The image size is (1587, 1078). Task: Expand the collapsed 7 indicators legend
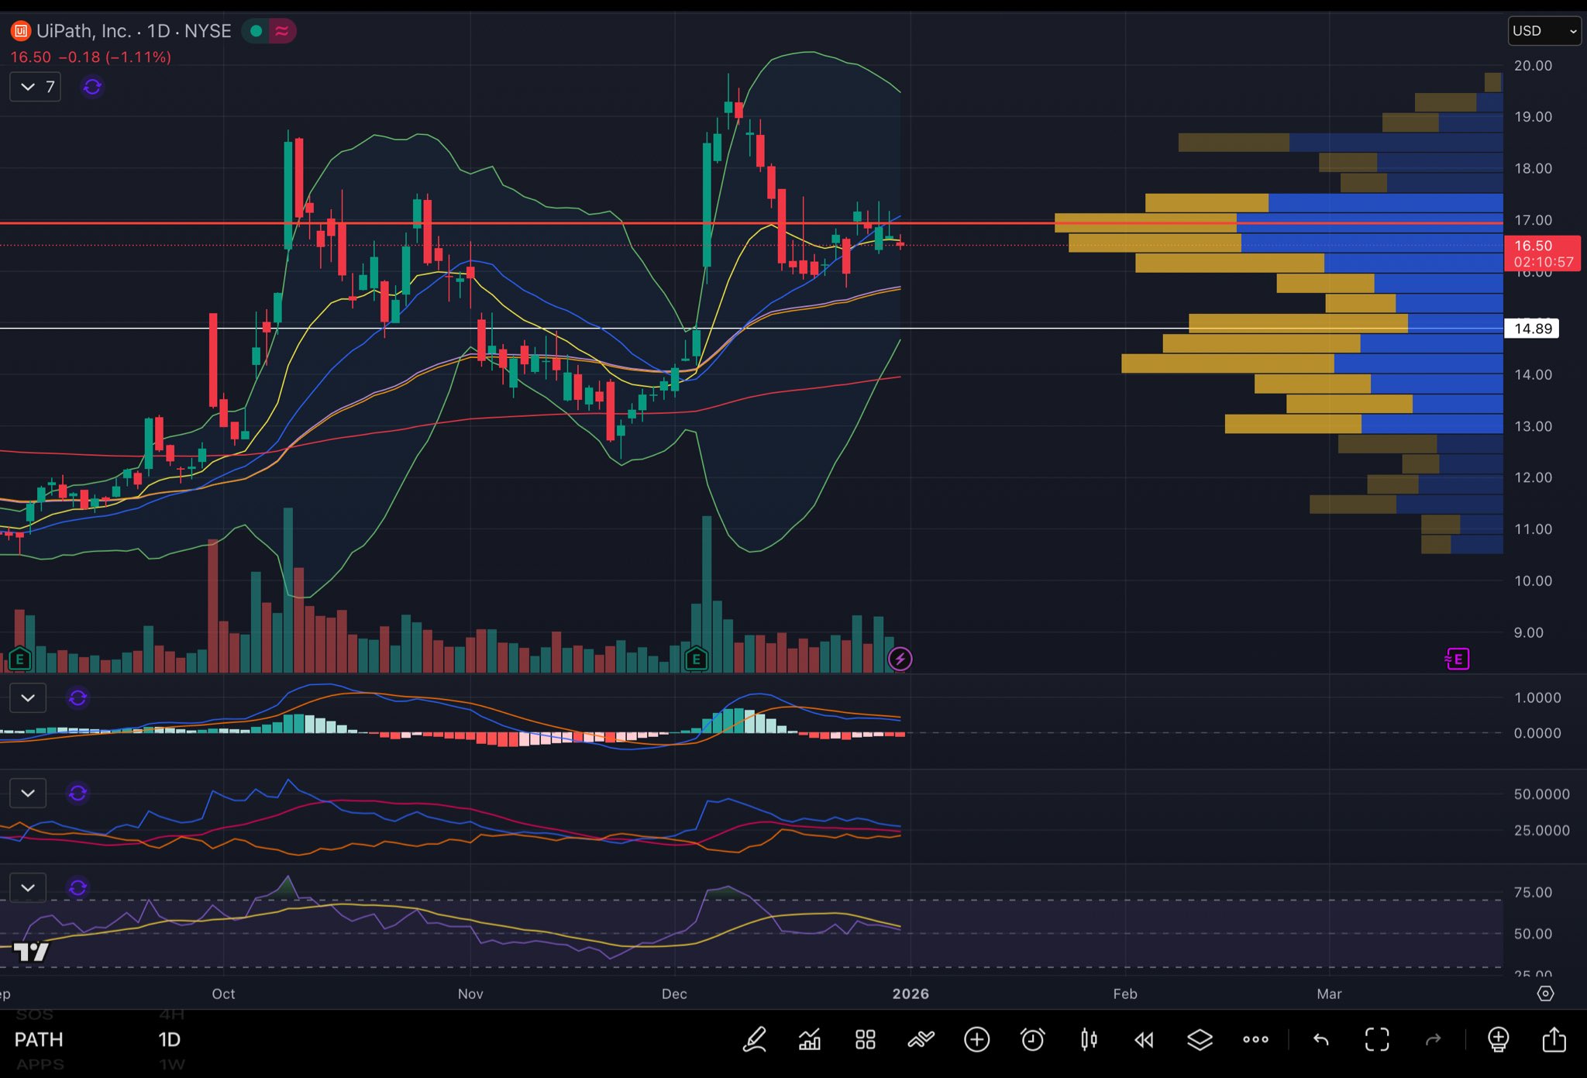click(36, 87)
